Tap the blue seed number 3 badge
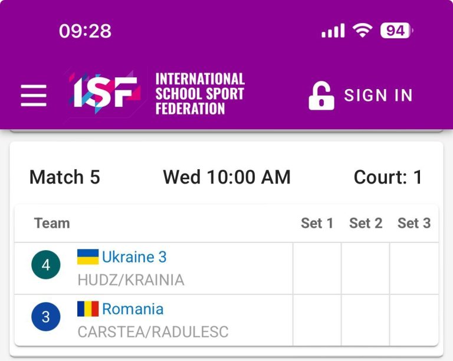This screenshot has width=453, height=361. (46, 317)
